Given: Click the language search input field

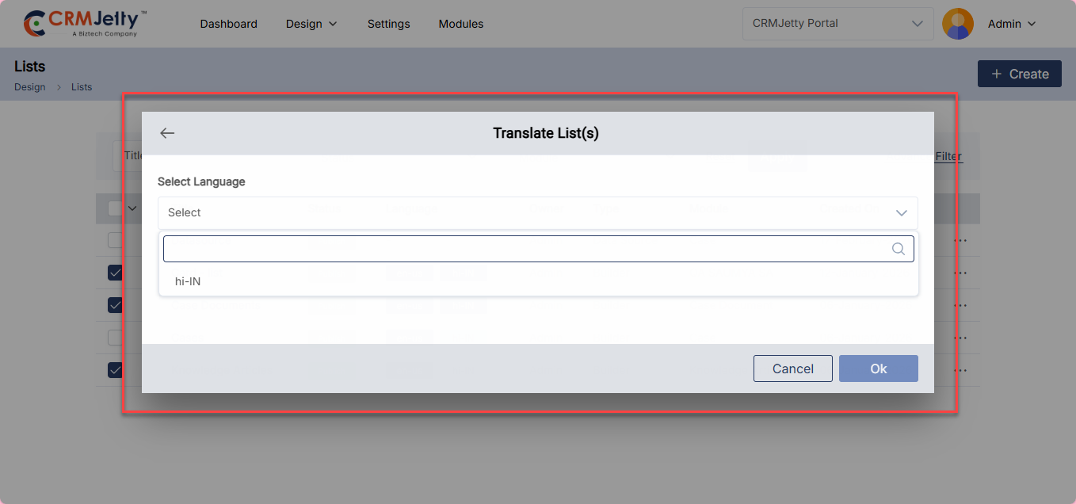Looking at the screenshot, I should click(x=523, y=249).
